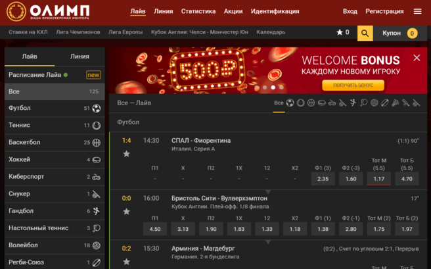Click Вход to log in
431x269 pixels.
coord(350,11)
